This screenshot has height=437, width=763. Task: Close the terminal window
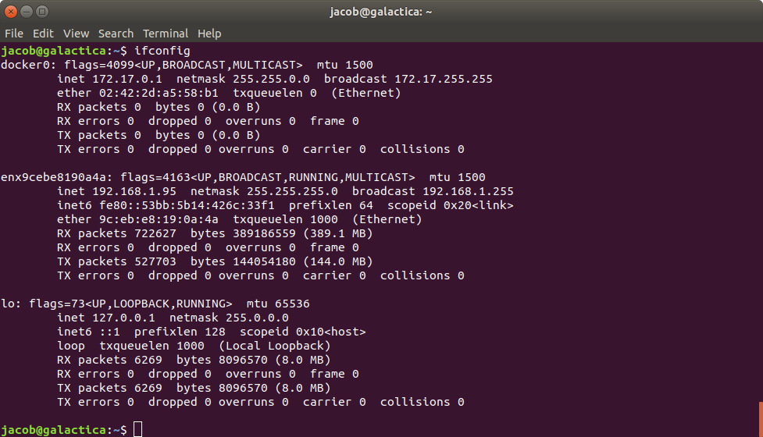coord(11,12)
